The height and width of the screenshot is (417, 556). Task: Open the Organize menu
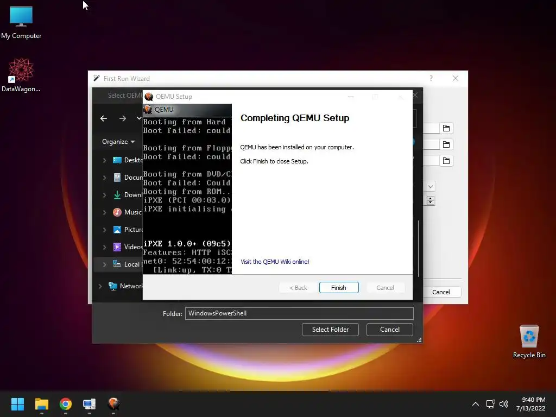[118, 142]
